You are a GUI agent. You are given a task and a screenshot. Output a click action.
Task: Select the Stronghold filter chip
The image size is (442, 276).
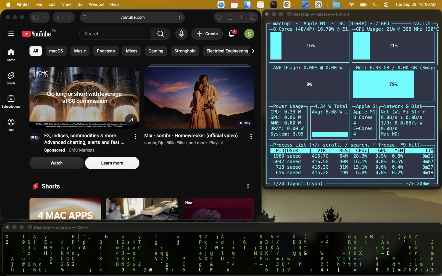point(185,51)
